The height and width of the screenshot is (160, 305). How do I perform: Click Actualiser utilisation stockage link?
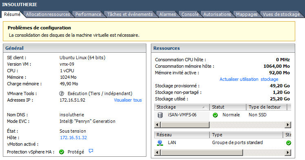(x=249, y=79)
